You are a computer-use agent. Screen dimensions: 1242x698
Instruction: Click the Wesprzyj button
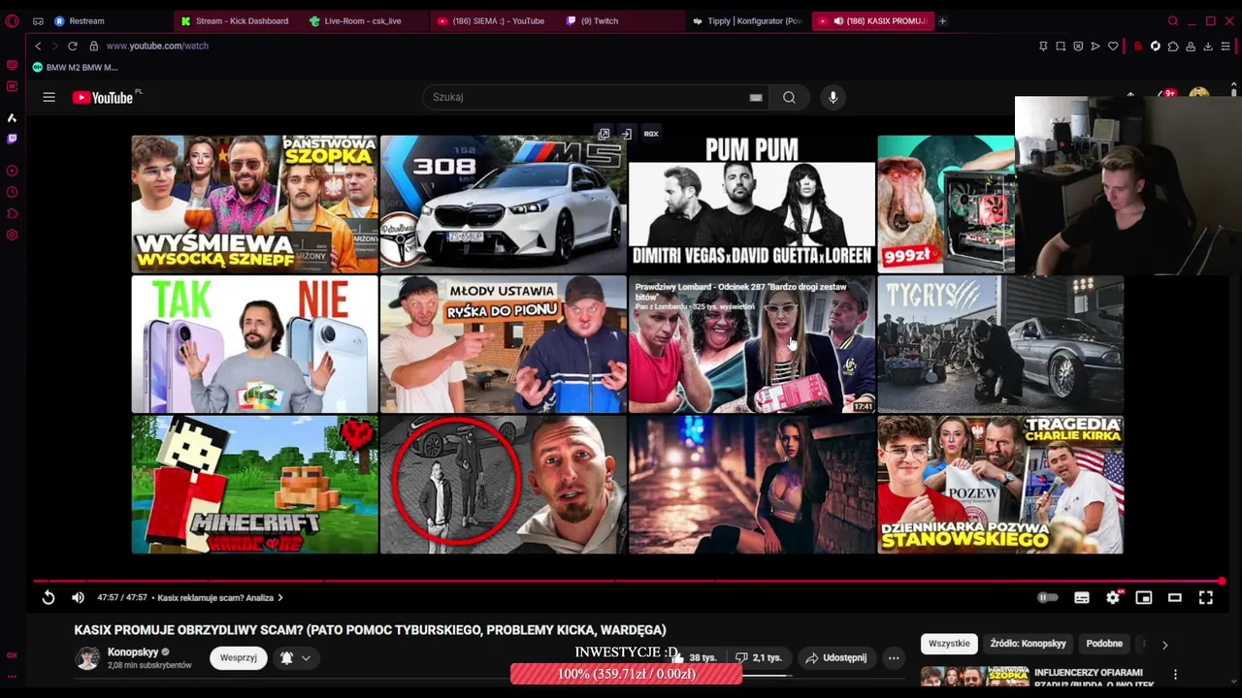[x=238, y=657]
